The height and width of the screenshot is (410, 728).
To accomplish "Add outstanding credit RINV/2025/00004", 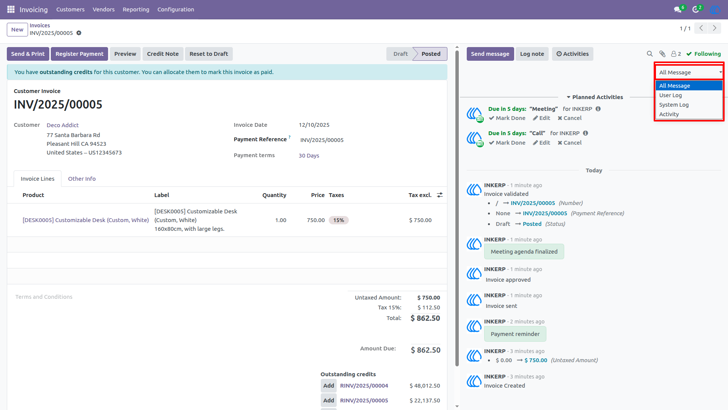I will [x=329, y=386].
